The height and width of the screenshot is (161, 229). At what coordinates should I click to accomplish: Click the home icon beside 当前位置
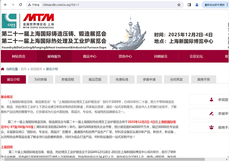[3, 69]
